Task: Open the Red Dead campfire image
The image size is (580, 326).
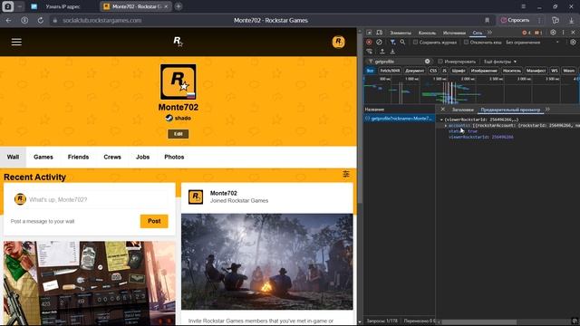Action: 267,262
